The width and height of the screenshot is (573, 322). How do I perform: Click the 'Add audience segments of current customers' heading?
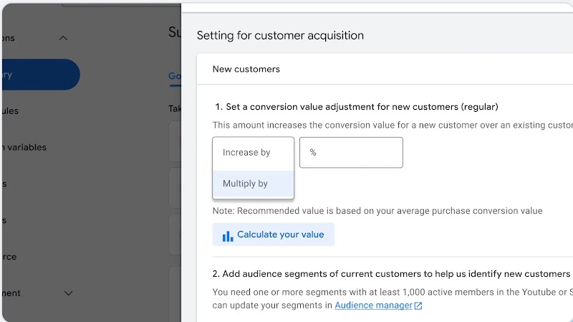[x=391, y=274]
